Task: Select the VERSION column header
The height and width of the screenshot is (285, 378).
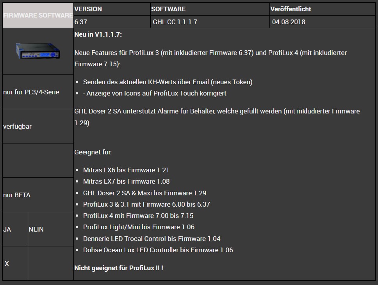Action: [x=88, y=9]
